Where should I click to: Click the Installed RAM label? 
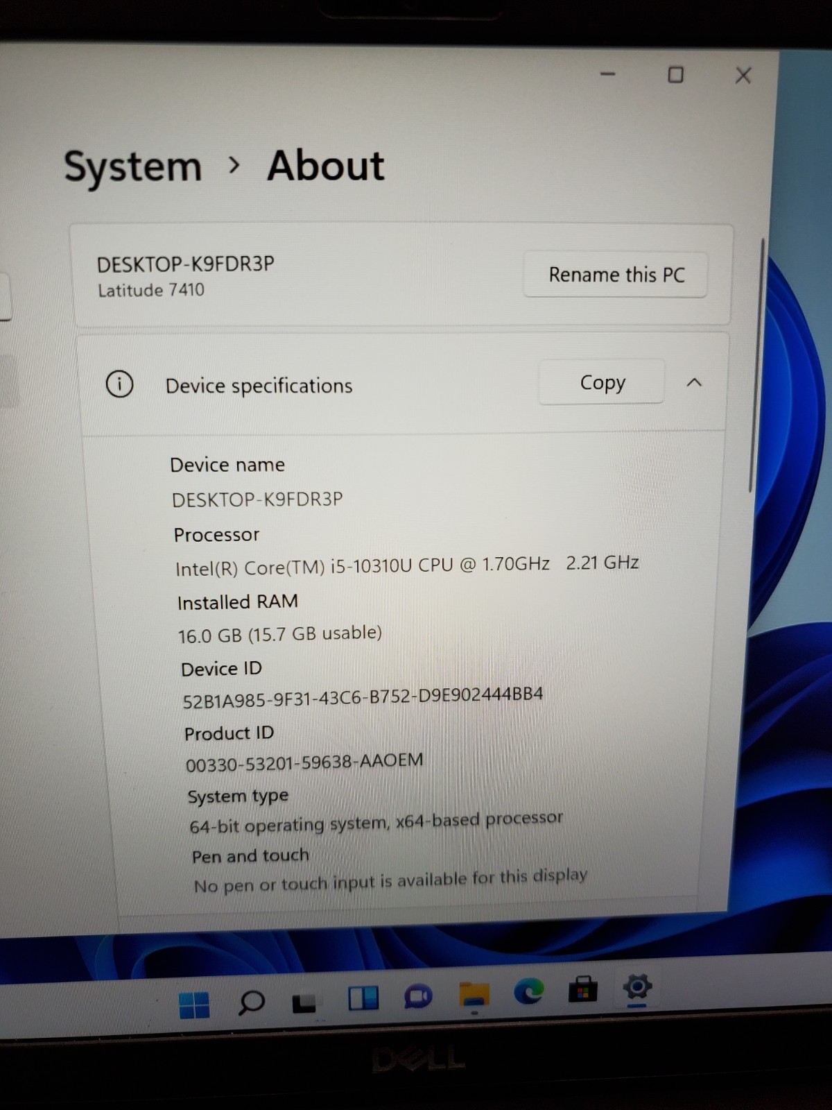(x=238, y=601)
